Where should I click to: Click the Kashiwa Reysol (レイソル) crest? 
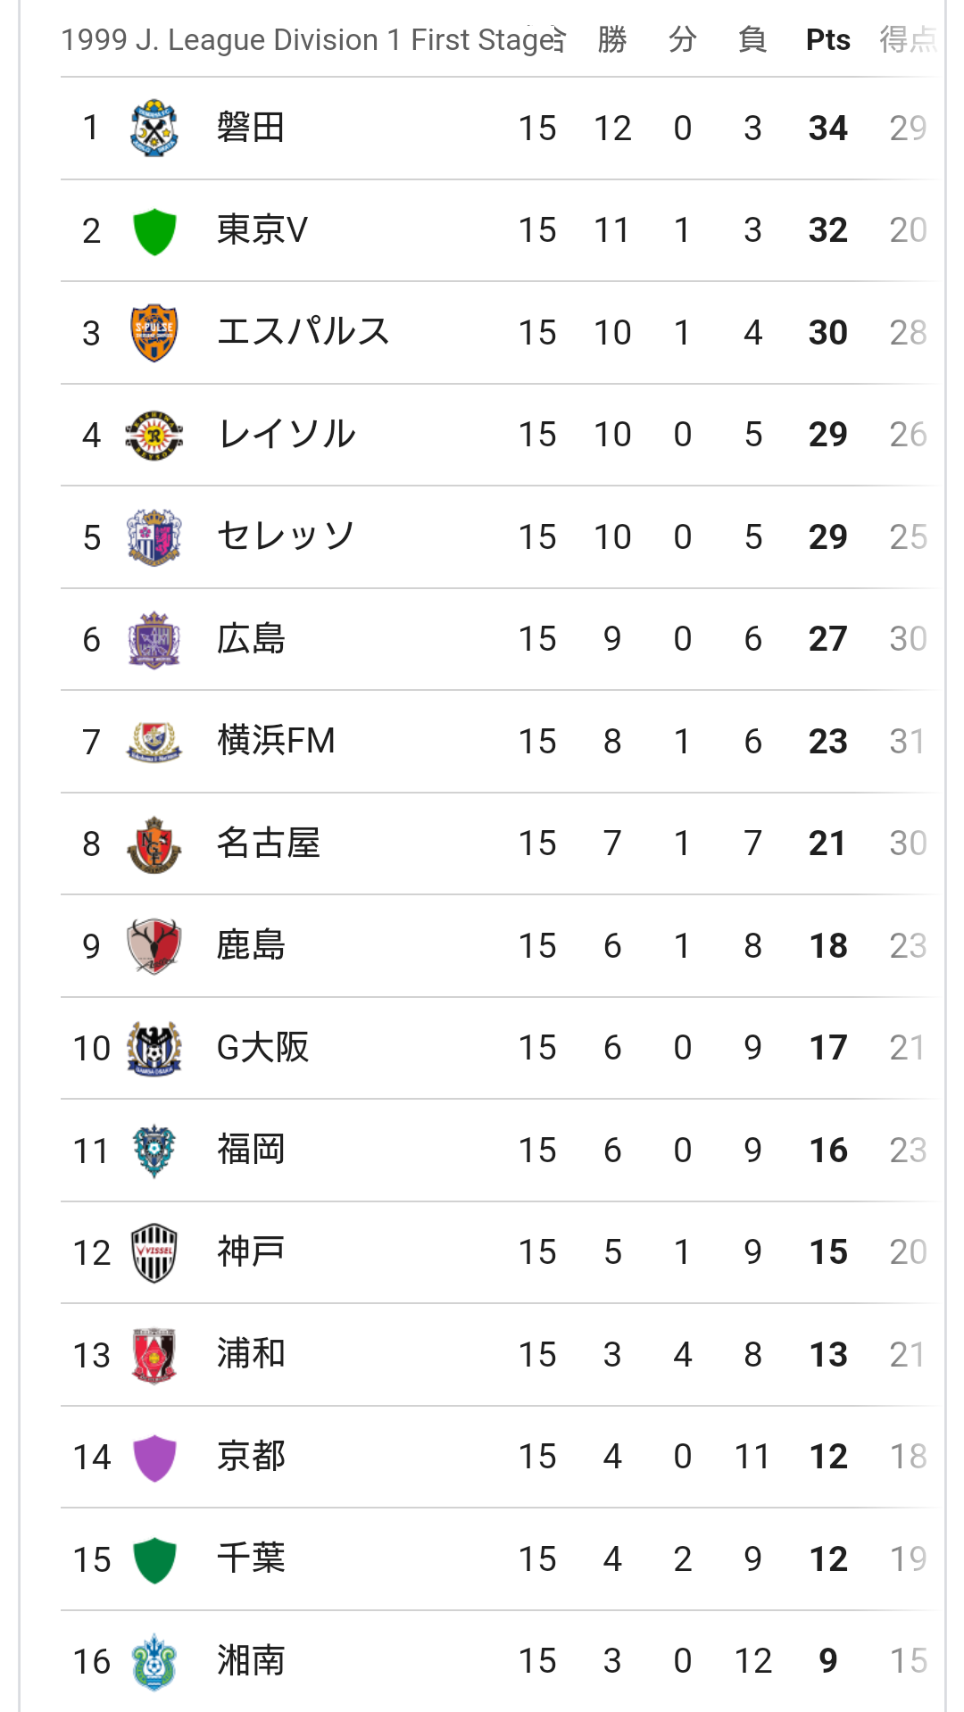pyautogui.click(x=154, y=436)
